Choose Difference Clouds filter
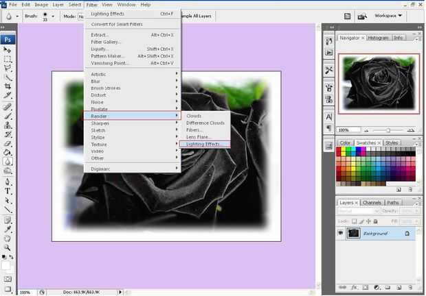 [205, 123]
